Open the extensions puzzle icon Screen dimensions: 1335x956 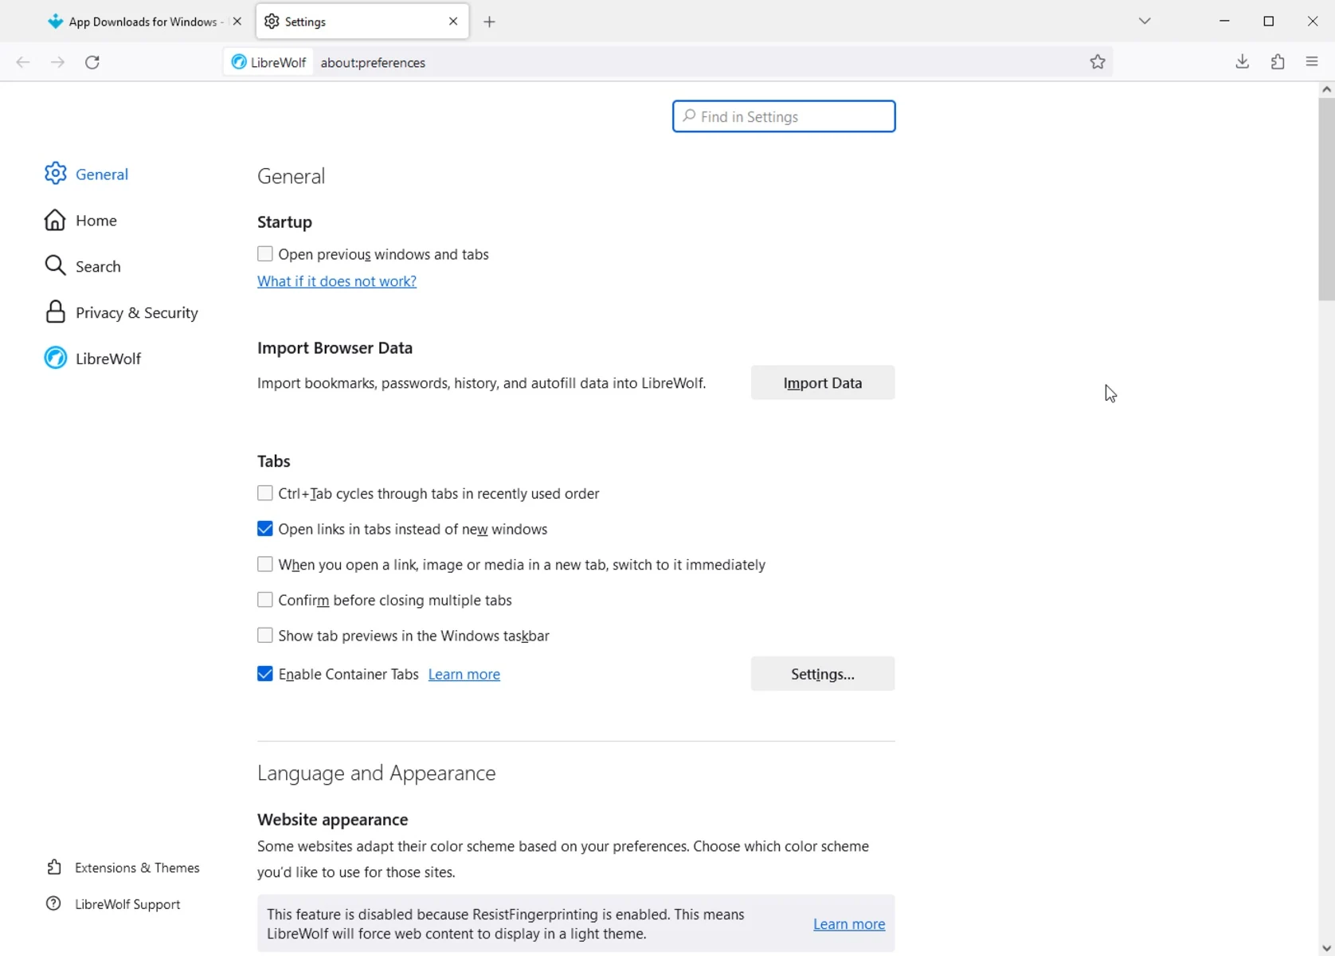pyautogui.click(x=1278, y=62)
